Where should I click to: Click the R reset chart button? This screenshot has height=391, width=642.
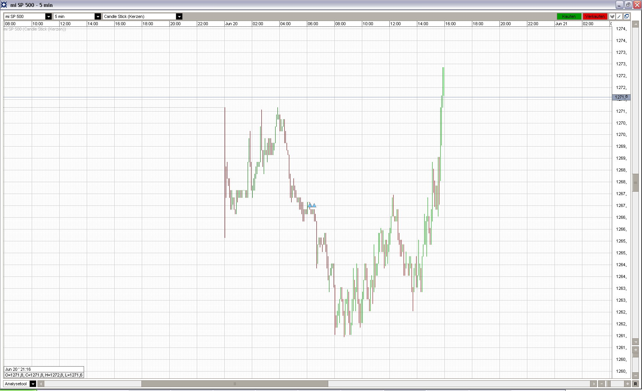point(636,384)
